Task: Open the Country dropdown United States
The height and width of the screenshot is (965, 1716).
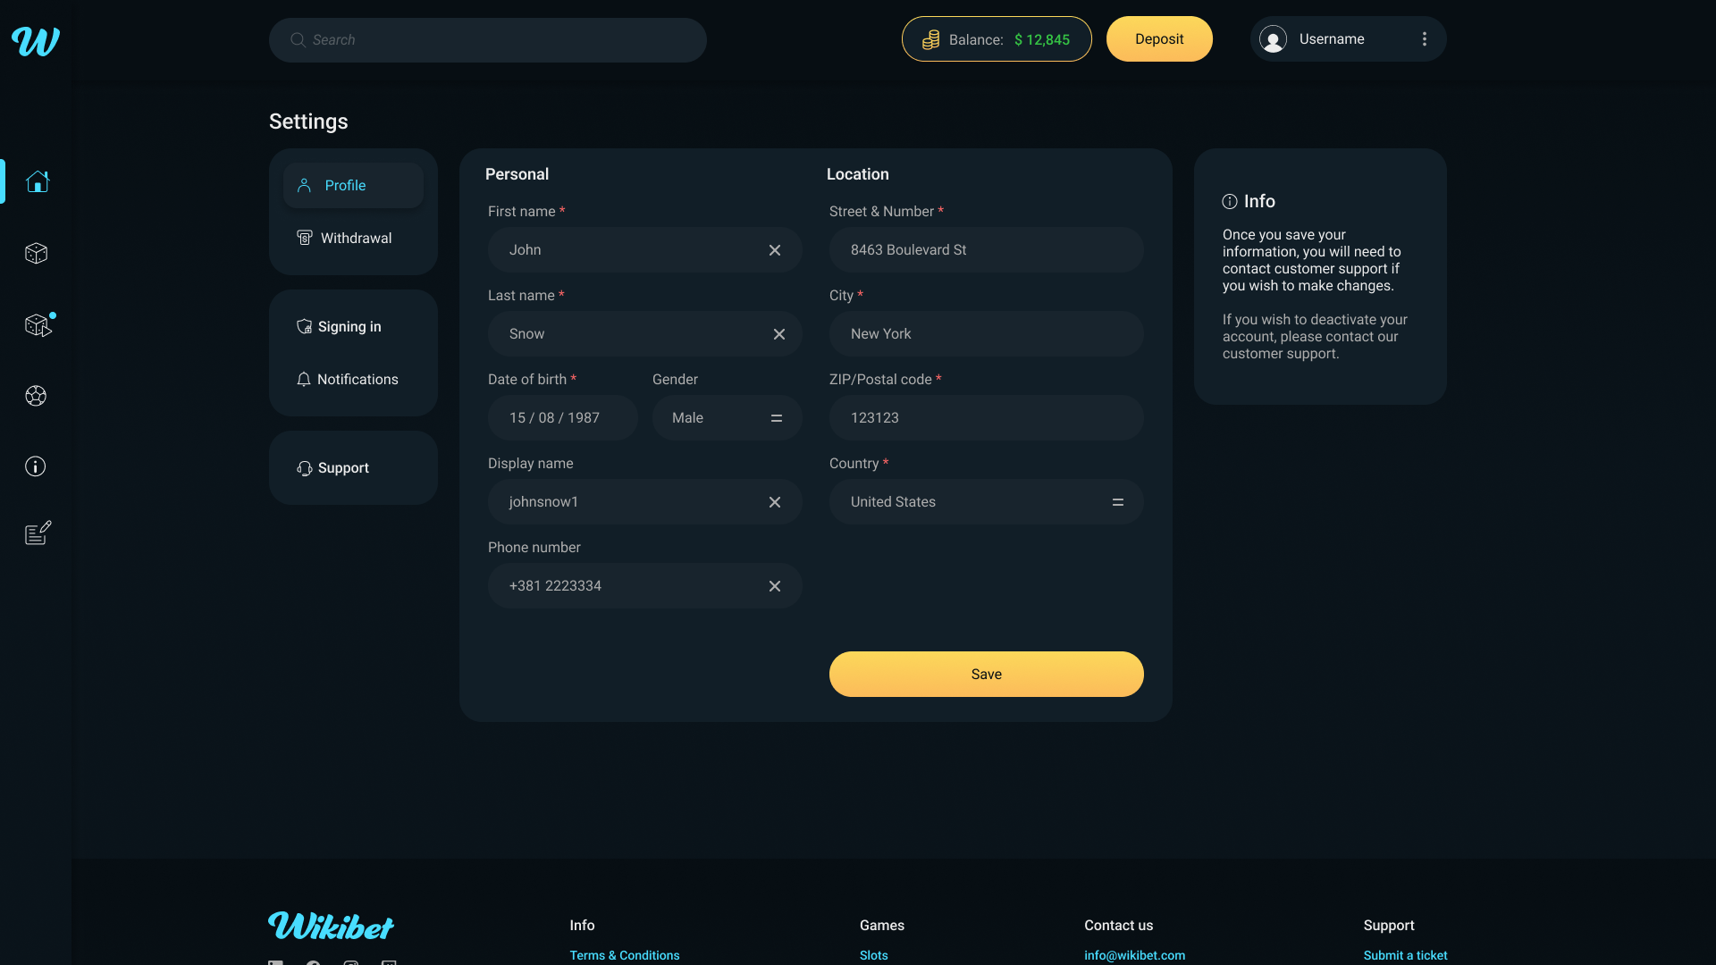Action: click(x=987, y=502)
